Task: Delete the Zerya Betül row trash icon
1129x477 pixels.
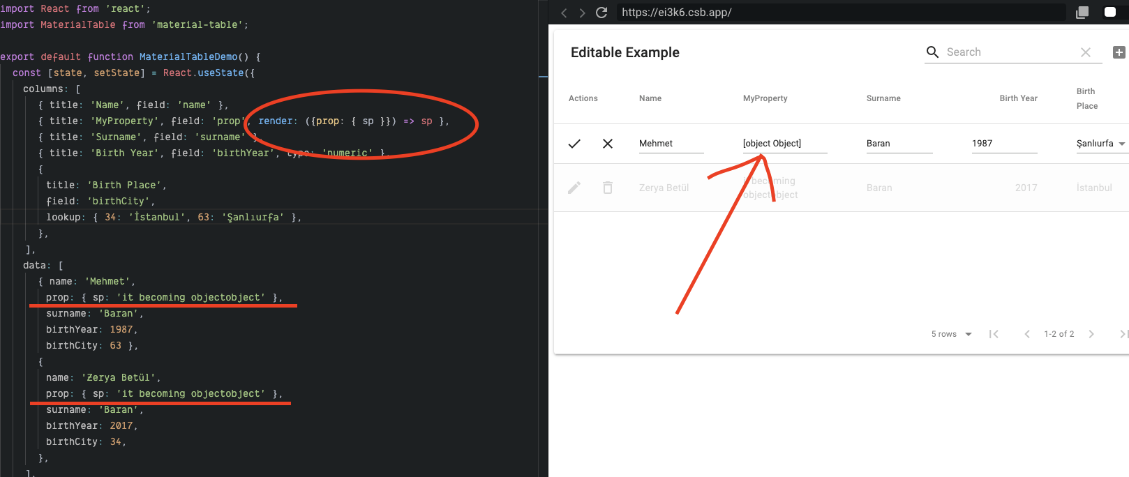Action: click(x=608, y=188)
